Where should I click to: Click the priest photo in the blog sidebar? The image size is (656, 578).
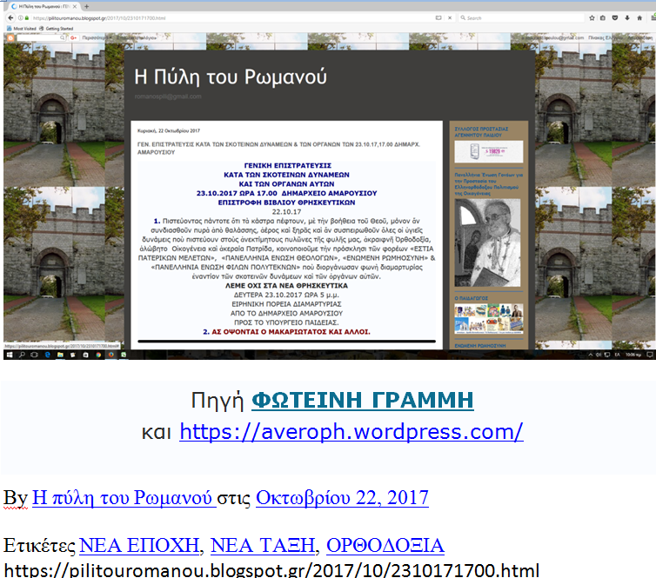tap(488, 243)
